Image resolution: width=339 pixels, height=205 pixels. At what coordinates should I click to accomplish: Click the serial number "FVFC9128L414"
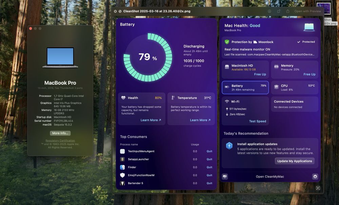(x=63, y=121)
